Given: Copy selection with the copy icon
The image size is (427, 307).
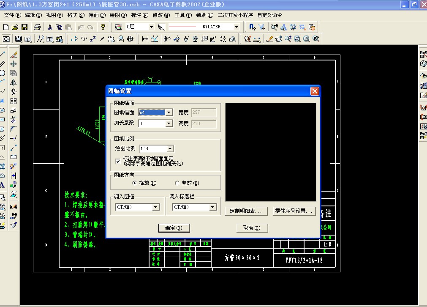Looking at the screenshot, I should click(59, 27).
